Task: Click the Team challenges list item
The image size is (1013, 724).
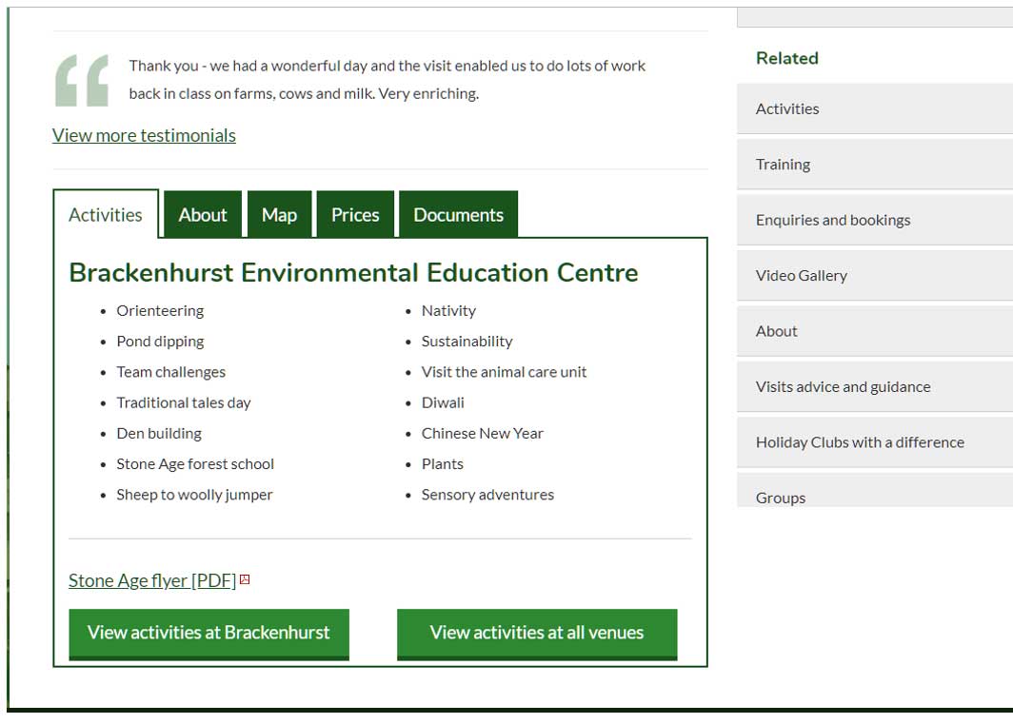Action: coord(171,372)
